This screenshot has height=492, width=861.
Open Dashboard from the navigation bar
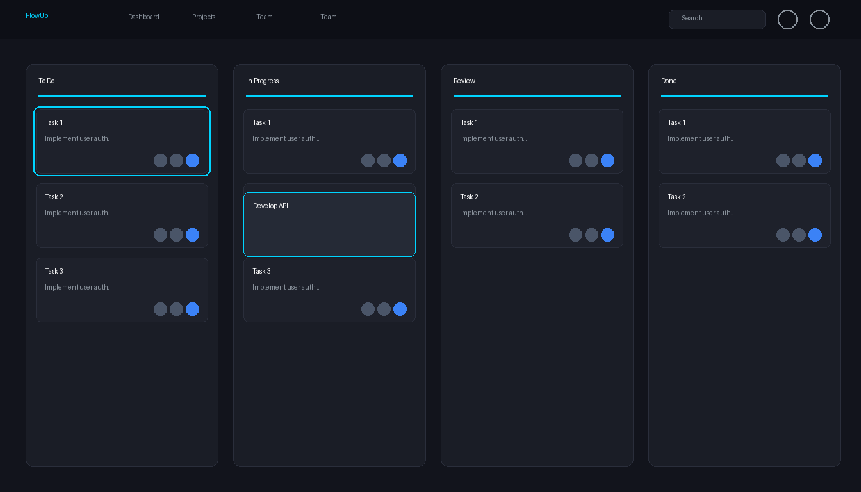143,17
